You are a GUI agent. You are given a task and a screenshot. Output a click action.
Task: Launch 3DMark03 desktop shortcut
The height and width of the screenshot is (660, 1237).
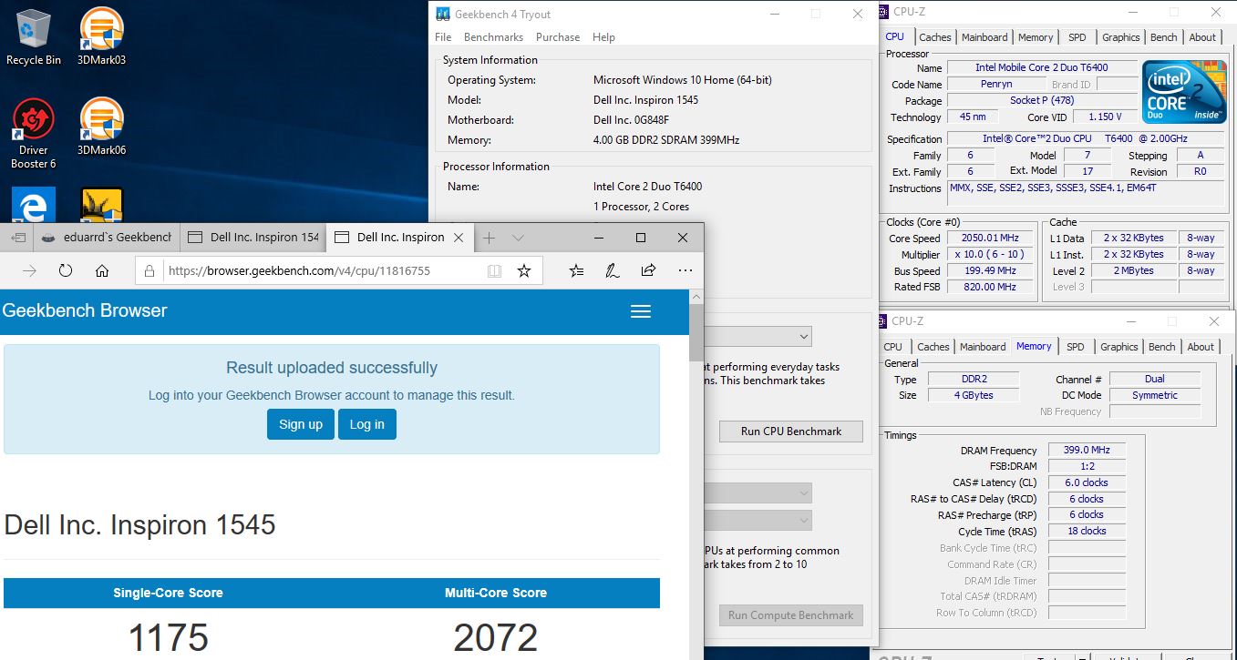(101, 36)
